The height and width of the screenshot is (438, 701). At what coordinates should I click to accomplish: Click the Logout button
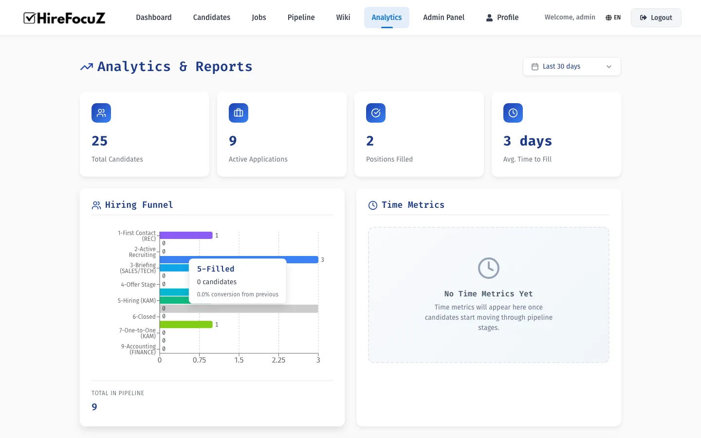(x=656, y=17)
